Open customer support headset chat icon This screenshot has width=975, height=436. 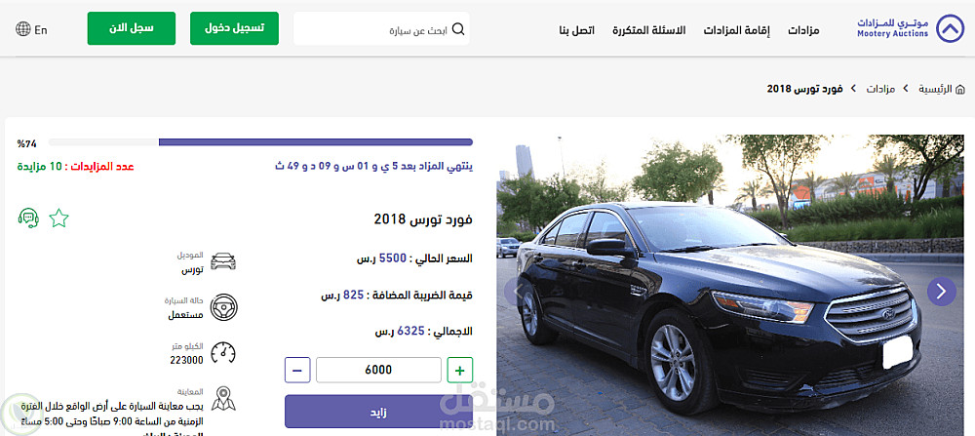[28, 218]
